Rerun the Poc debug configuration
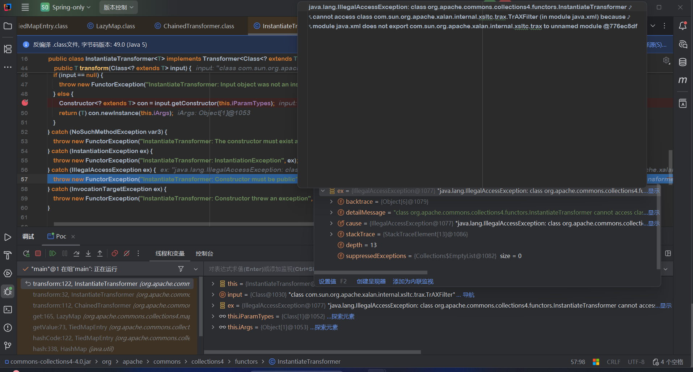 (26, 254)
